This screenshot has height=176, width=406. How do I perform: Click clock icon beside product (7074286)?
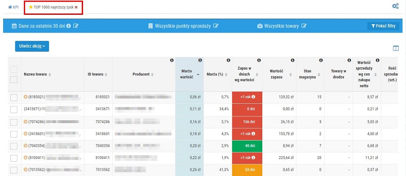26,121
